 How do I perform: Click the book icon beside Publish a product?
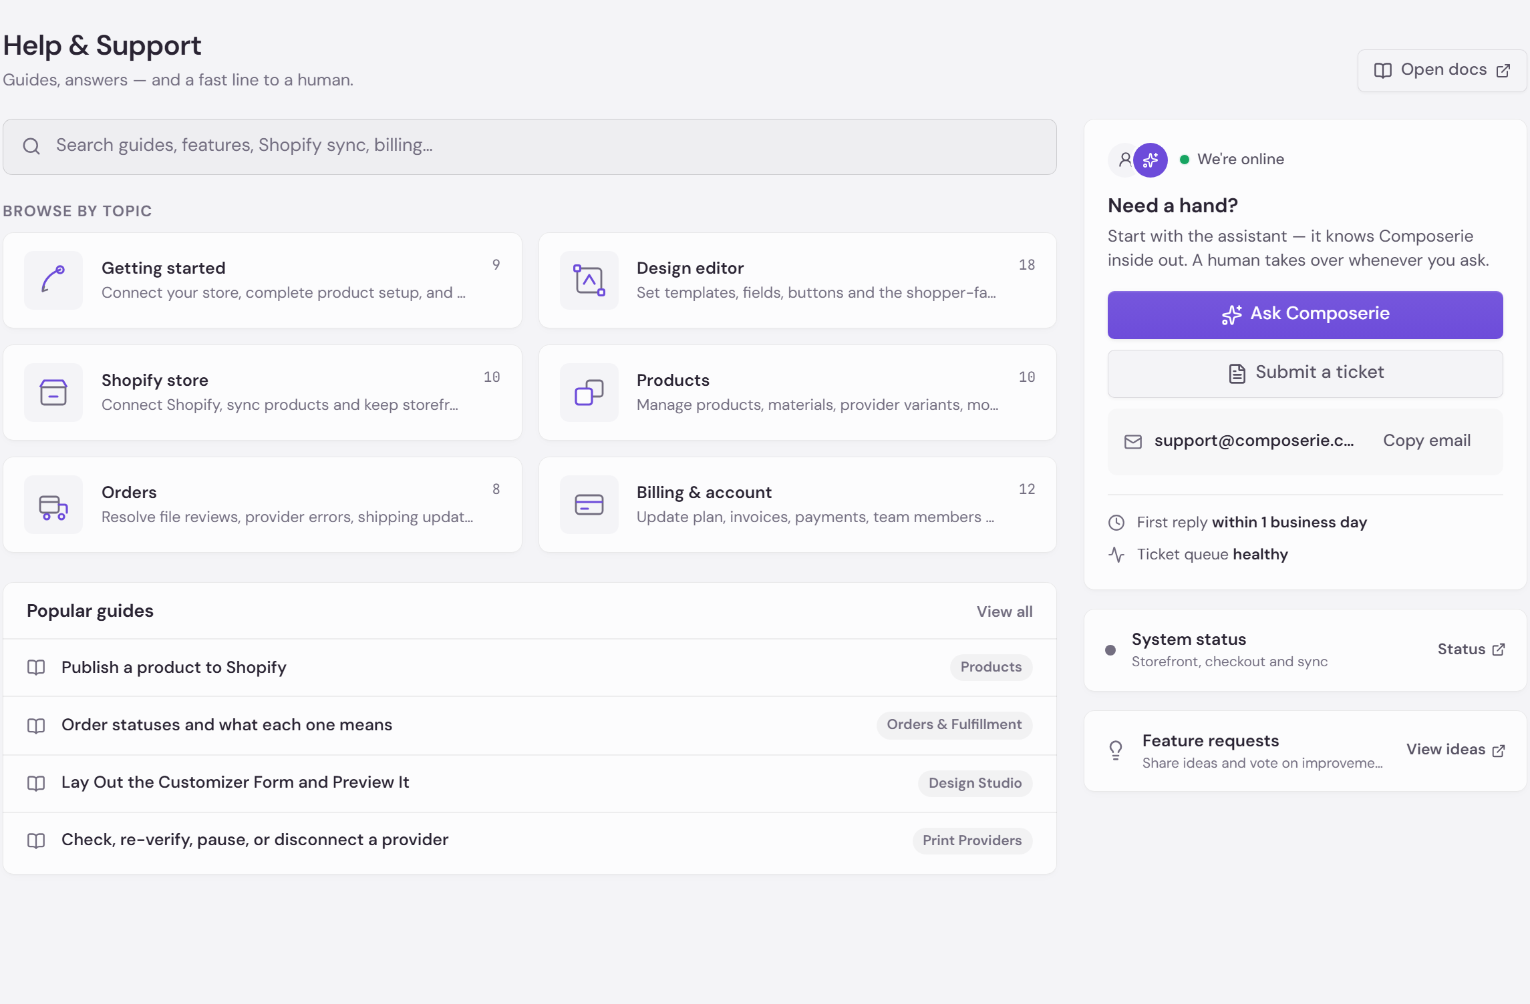click(x=36, y=668)
